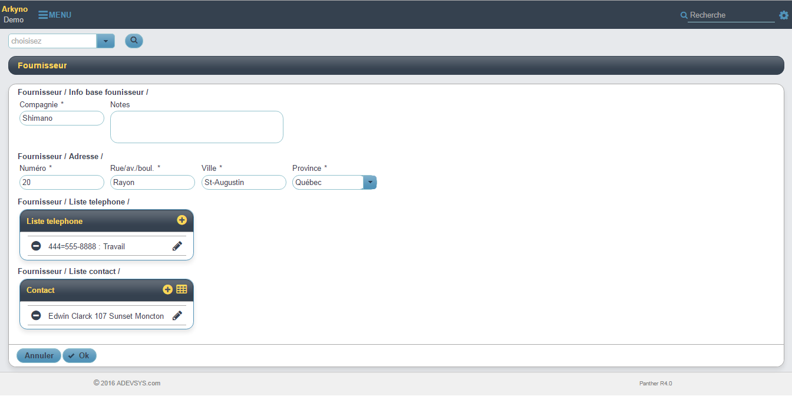The width and height of the screenshot is (792, 396).
Task: Edit Edwin Clarck contact with pencil icon
Action: (x=177, y=316)
